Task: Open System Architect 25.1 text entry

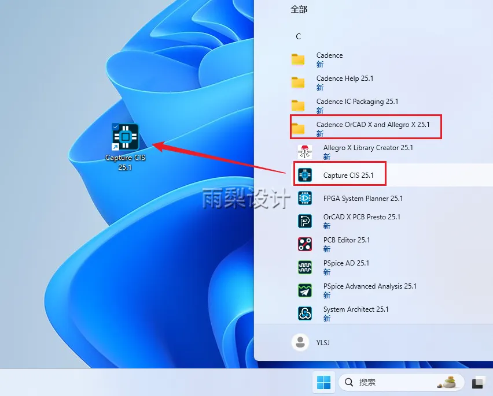Action: coord(356,309)
